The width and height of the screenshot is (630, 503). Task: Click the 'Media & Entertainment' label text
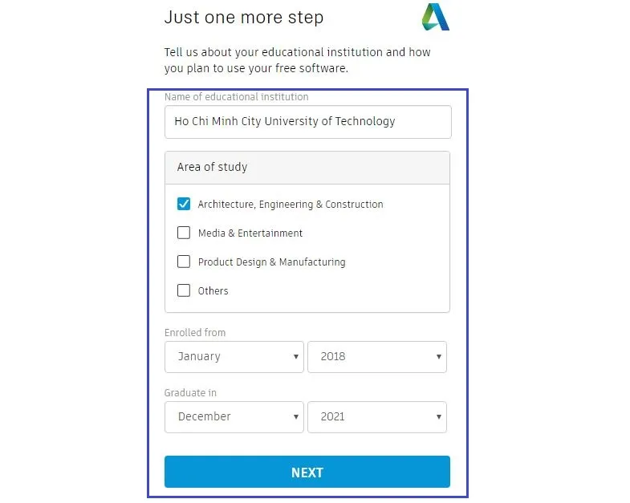(250, 233)
